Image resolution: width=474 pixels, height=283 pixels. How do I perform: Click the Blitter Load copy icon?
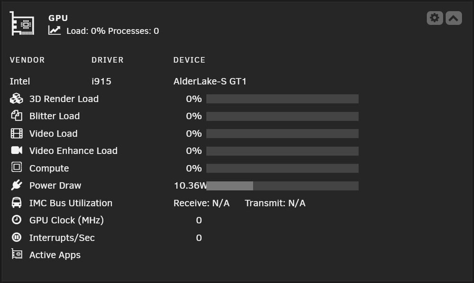pos(16,116)
